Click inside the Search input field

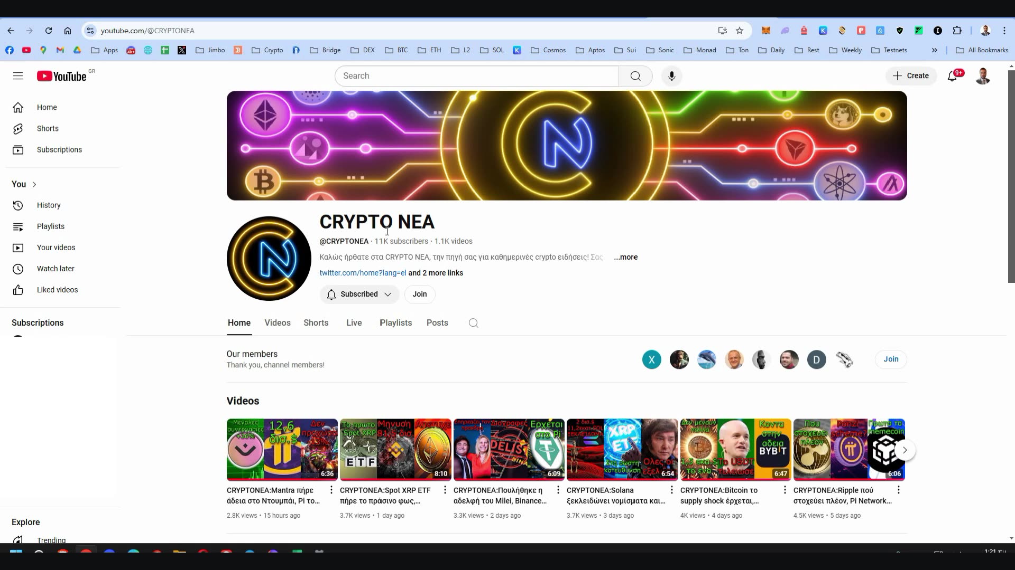tap(476, 76)
